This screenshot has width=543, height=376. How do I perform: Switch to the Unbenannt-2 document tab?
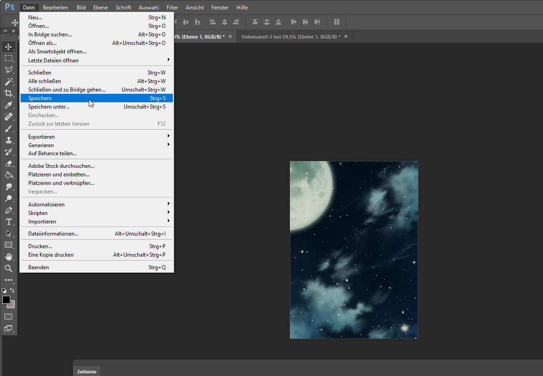(290, 37)
